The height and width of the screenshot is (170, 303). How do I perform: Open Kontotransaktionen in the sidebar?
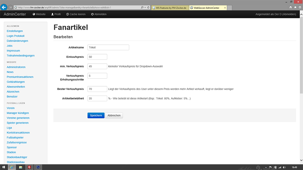18,133
